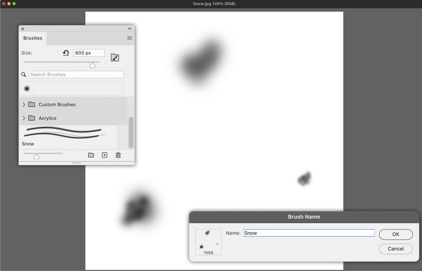422x271 pixels.
Task: Adjust the brush preview size slider handle
Action: tap(36, 156)
